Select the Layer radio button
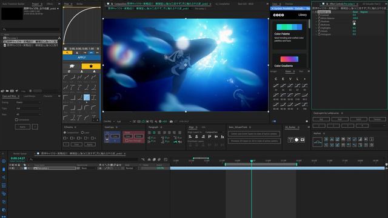The width and height of the screenshot is (388, 218). (x=82, y=133)
